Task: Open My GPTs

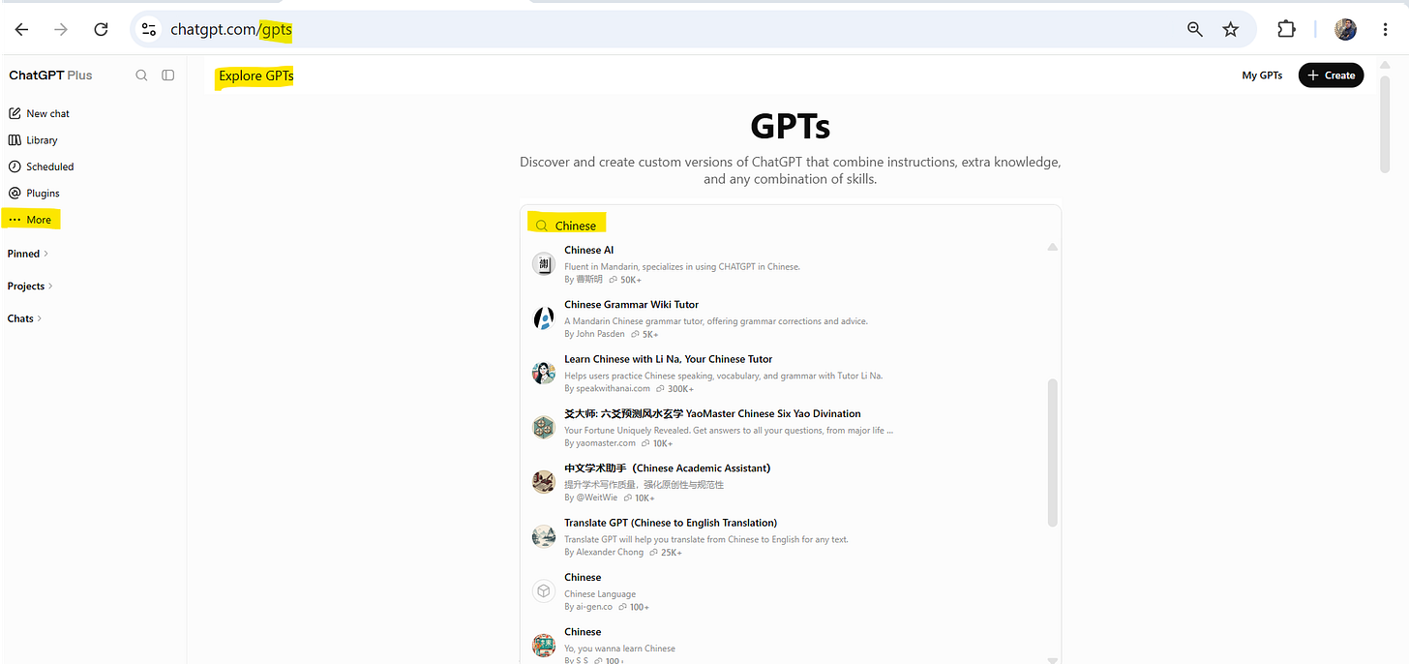Action: [x=1262, y=75]
